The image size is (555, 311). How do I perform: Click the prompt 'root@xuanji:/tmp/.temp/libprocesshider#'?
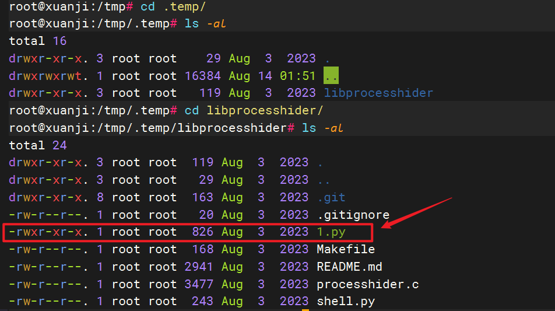tap(152, 128)
